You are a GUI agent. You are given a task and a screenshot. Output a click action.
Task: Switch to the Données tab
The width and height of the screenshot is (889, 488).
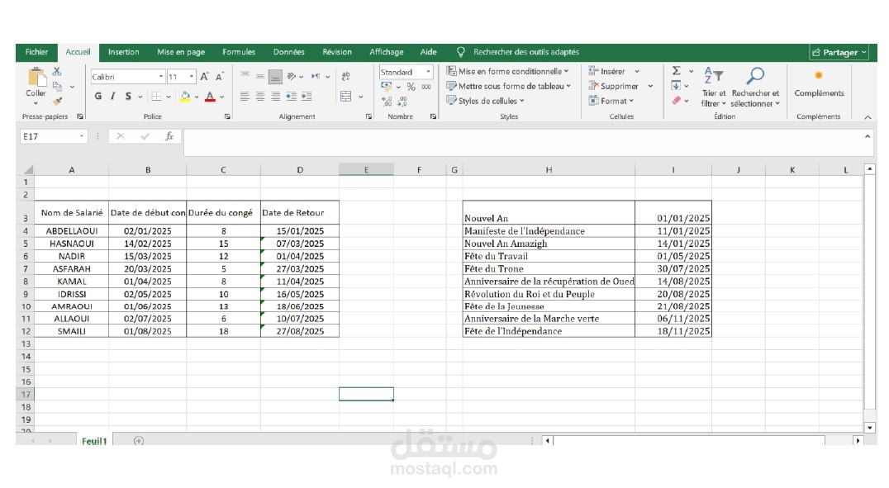[x=288, y=52]
